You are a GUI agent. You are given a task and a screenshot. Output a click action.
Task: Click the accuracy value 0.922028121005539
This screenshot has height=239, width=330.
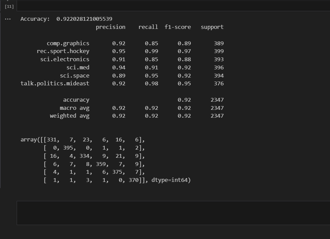pyautogui.click(x=84, y=19)
